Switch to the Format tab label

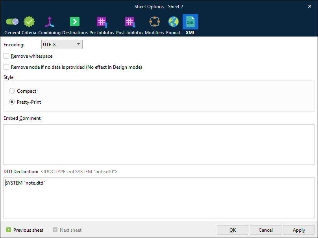tap(173, 33)
